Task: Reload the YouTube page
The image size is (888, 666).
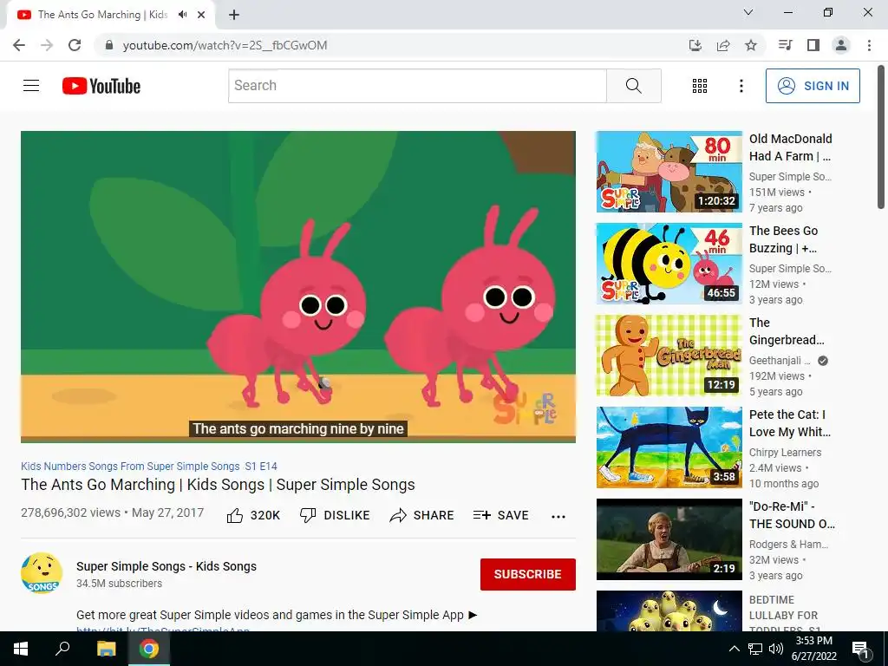Action: coord(75,45)
